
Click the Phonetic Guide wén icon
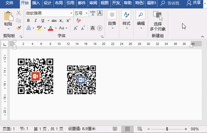pos(93,13)
